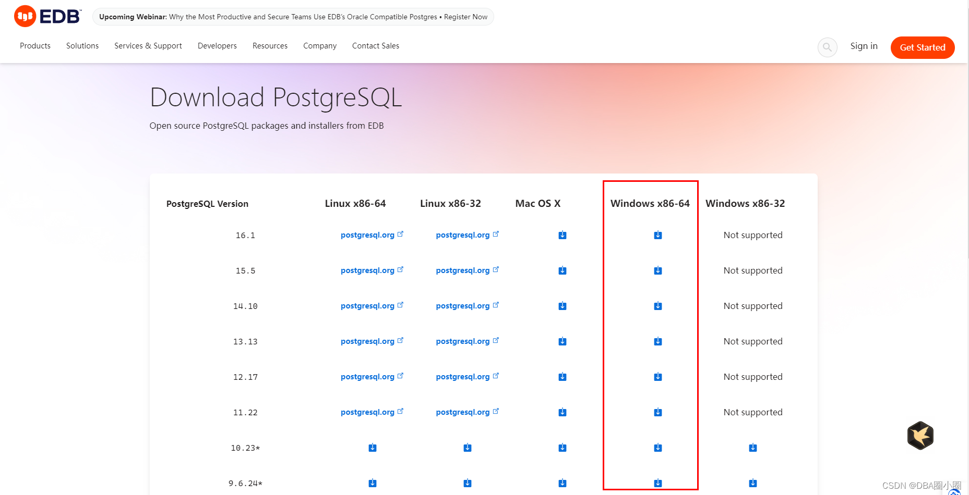Go to Contact Sales
This screenshot has height=495, width=969.
click(376, 46)
